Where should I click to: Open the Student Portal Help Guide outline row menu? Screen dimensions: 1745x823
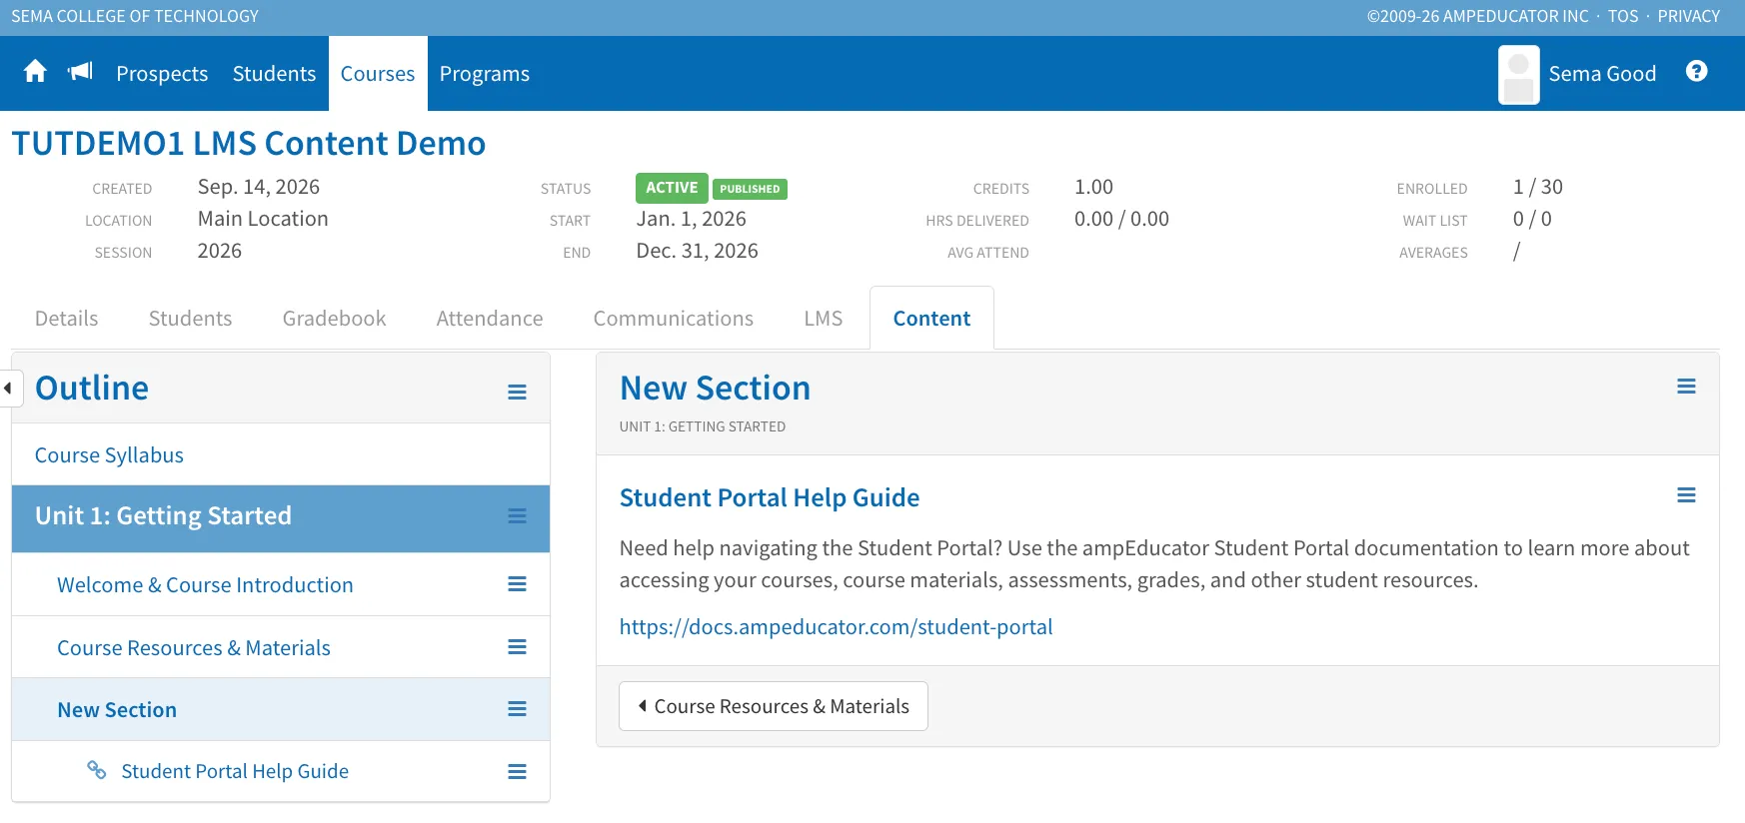(x=517, y=772)
